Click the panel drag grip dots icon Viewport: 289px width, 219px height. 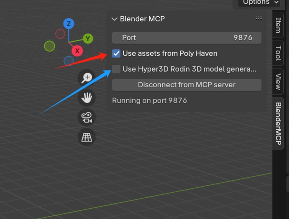(x=259, y=18)
